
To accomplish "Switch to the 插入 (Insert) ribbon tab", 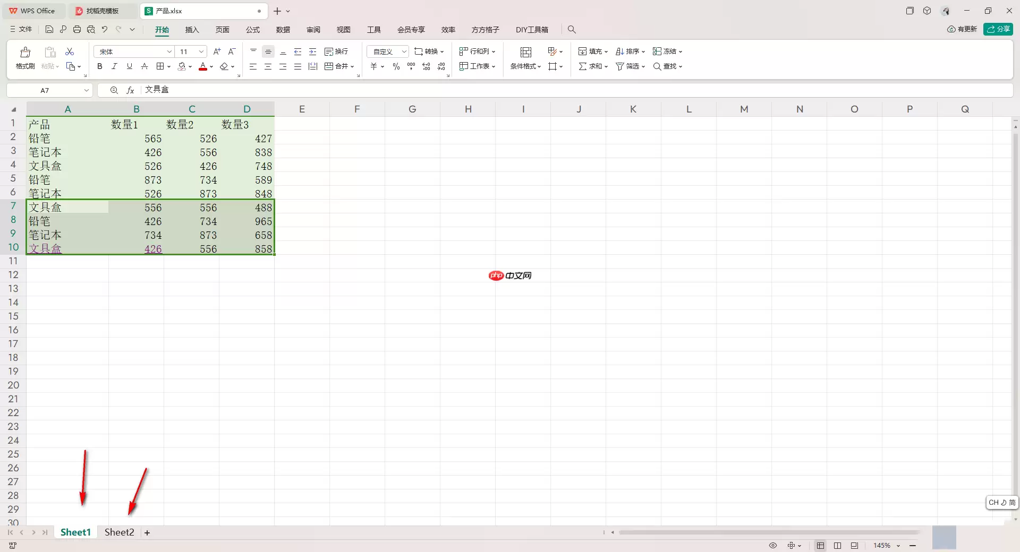I will (192, 30).
